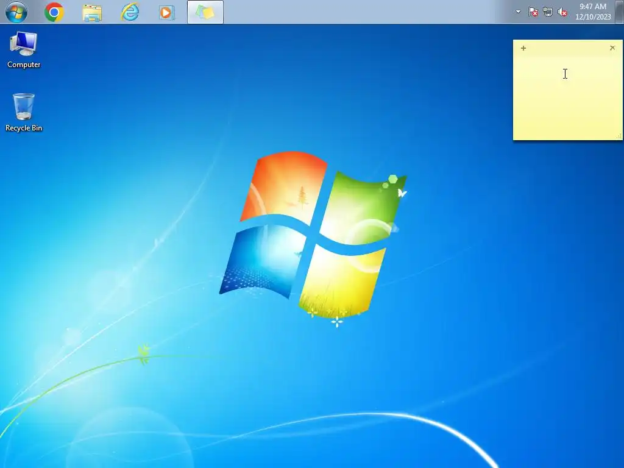Open Windows Media Player from the taskbar
This screenshot has height=468, width=624.
pyautogui.click(x=167, y=12)
